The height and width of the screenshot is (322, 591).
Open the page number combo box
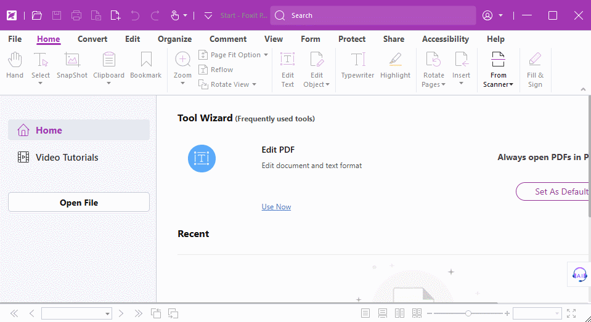(76, 313)
